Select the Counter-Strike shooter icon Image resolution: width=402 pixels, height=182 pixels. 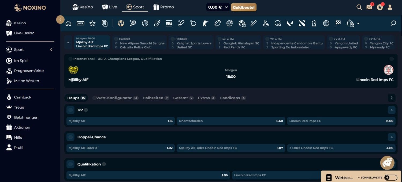[x=206, y=24]
